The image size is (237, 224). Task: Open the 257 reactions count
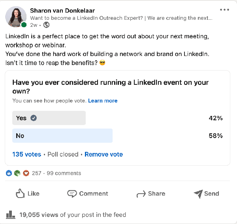(37, 173)
